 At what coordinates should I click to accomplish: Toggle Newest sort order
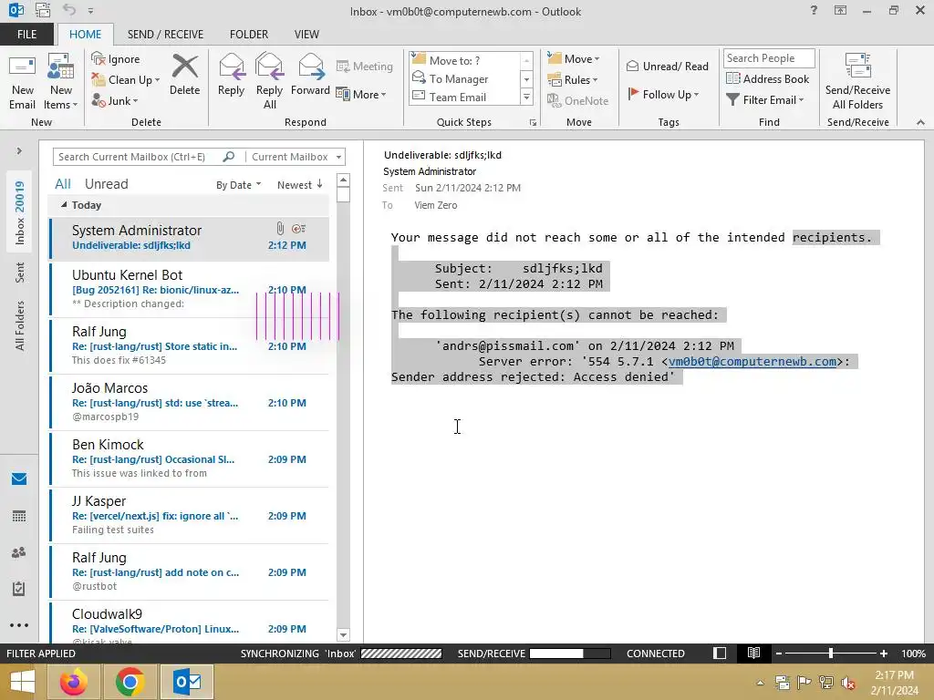(299, 185)
